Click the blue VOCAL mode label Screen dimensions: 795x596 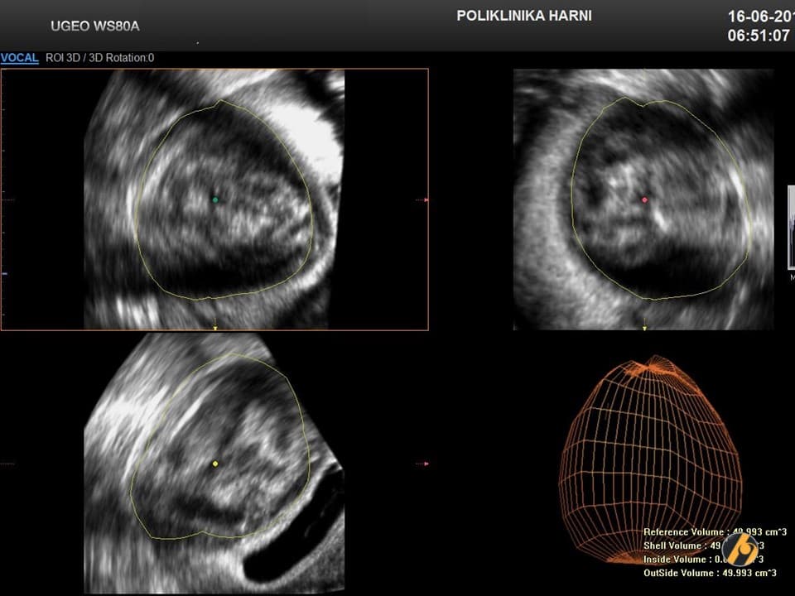(x=19, y=58)
